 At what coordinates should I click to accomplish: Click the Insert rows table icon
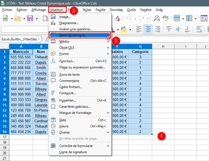[177, 18]
